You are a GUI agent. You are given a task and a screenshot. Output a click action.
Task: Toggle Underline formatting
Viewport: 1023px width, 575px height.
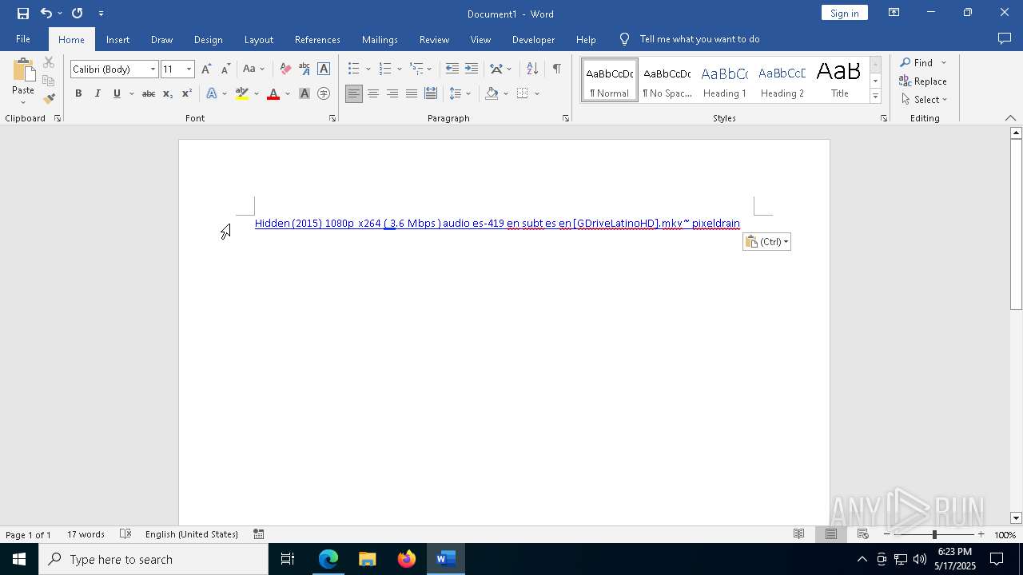(x=117, y=94)
